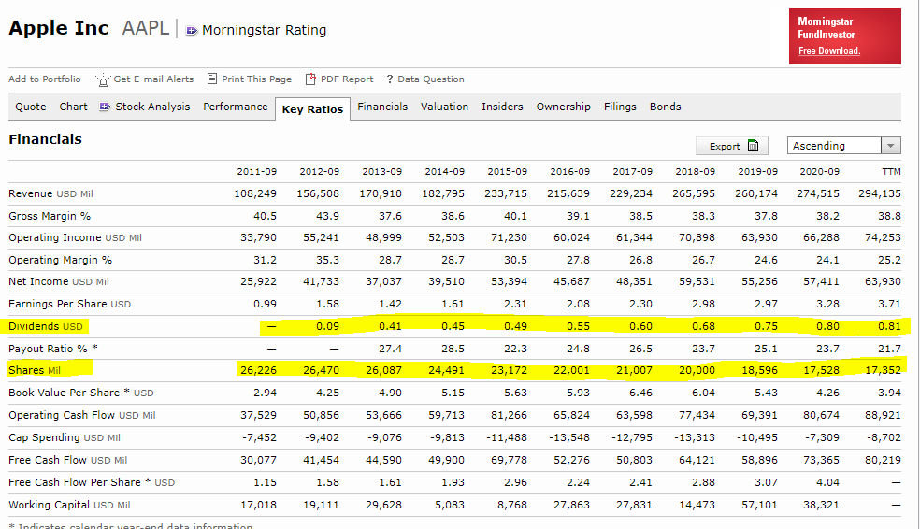Click the TTM dividends value 0.81
The width and height of the screenshot is (920, 529).
889,327
